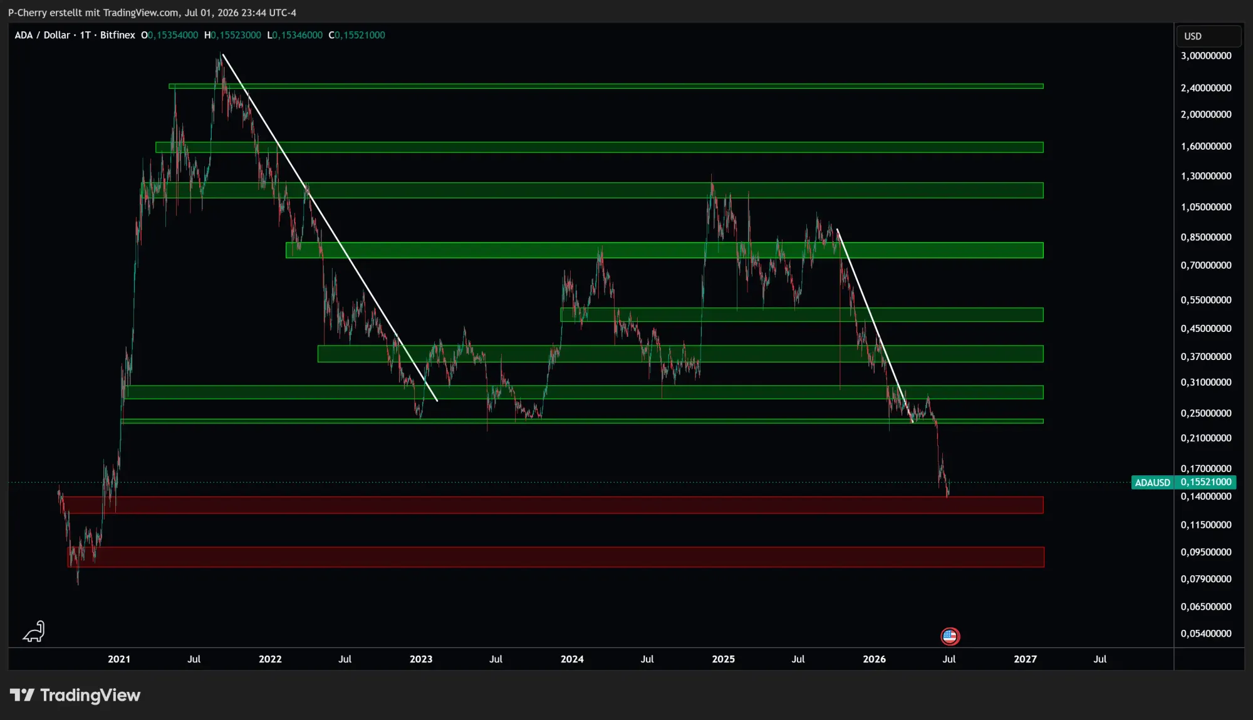Select the upper red support zone rectangle
Image resolution: width=1253 pixels, height=720 pixels.
(553, 505)
